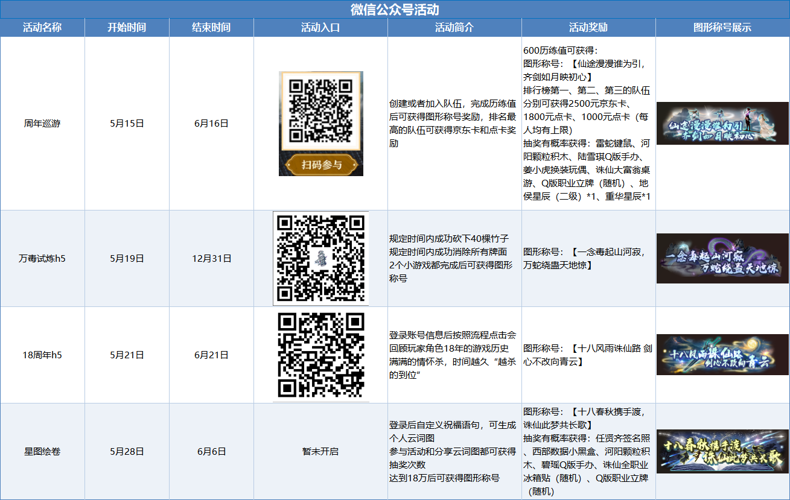Click the 5月28日 start date cell

click(127, 451)
